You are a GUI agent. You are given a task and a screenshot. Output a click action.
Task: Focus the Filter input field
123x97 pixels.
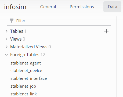coord(59,21)
